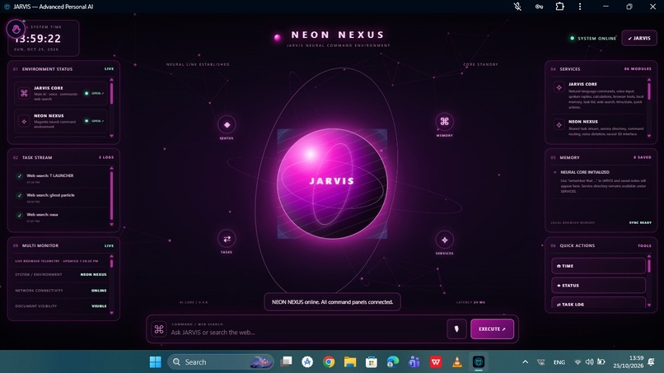Click the checkmark beside Web search: ghost particle

[20, 195]
